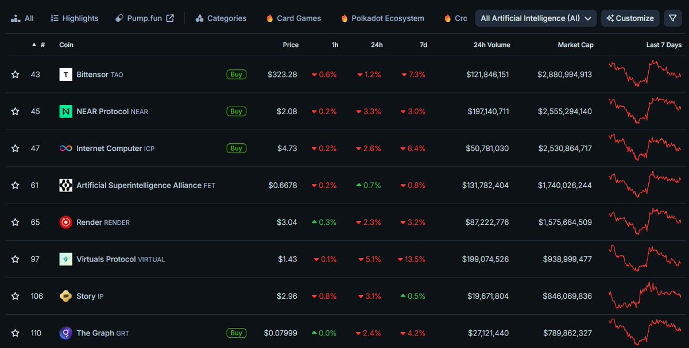This screenshot has height=348, width=689.
Task: Sort by 1h change column
Action: click(335, 45)
